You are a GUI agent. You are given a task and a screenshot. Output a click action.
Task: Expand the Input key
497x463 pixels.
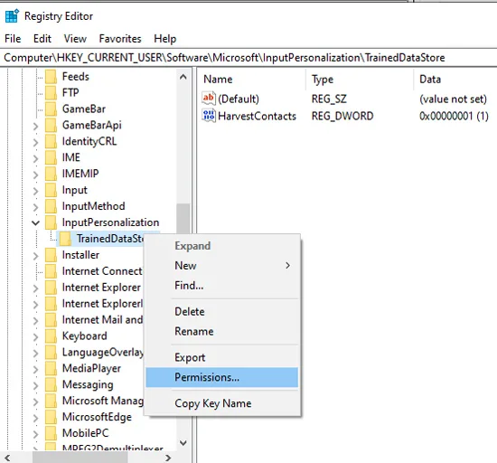(35, 191)
